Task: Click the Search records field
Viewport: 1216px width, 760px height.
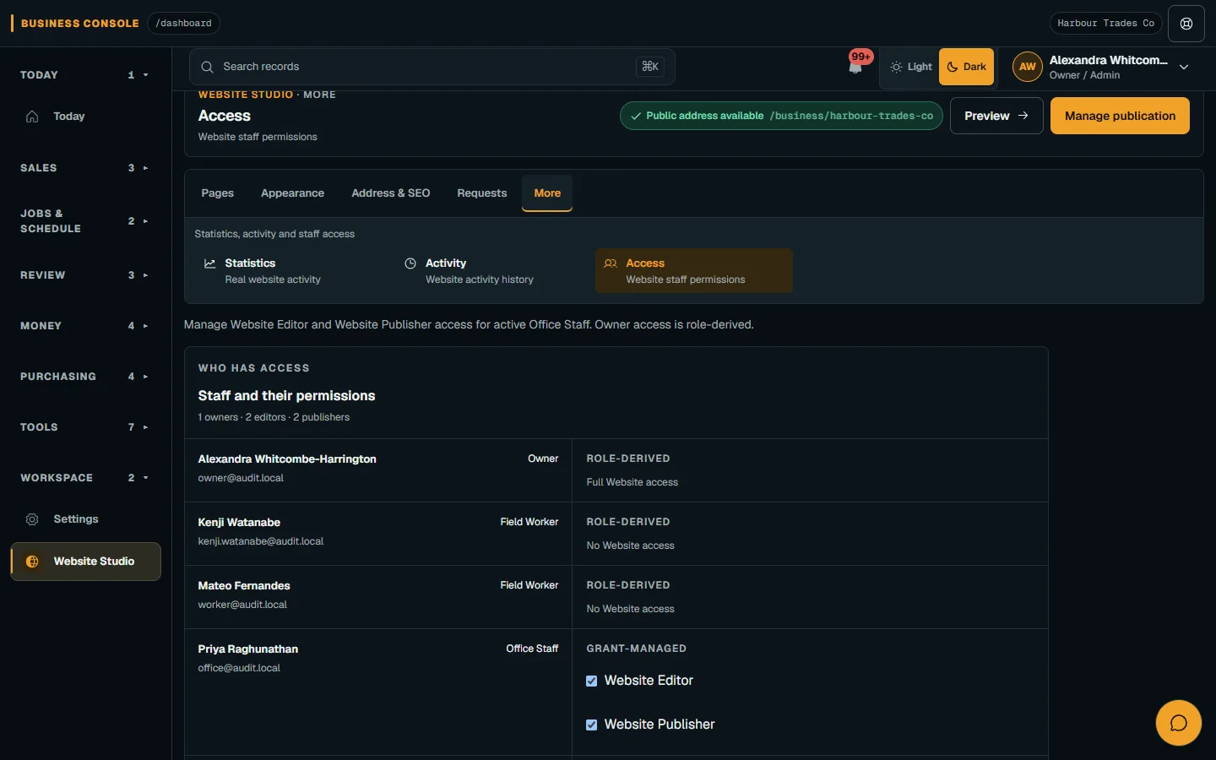Action: pyautogui.click(x=432, y=67)
